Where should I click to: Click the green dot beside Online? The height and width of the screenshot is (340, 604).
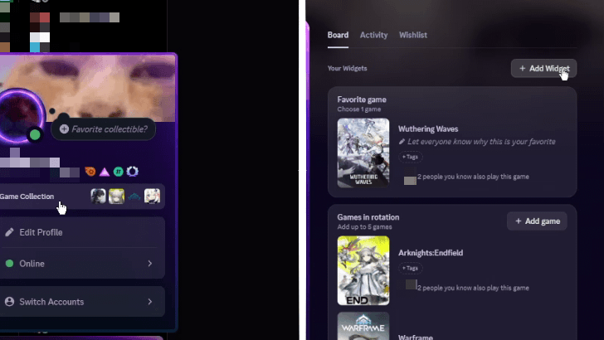click(9, 264)
